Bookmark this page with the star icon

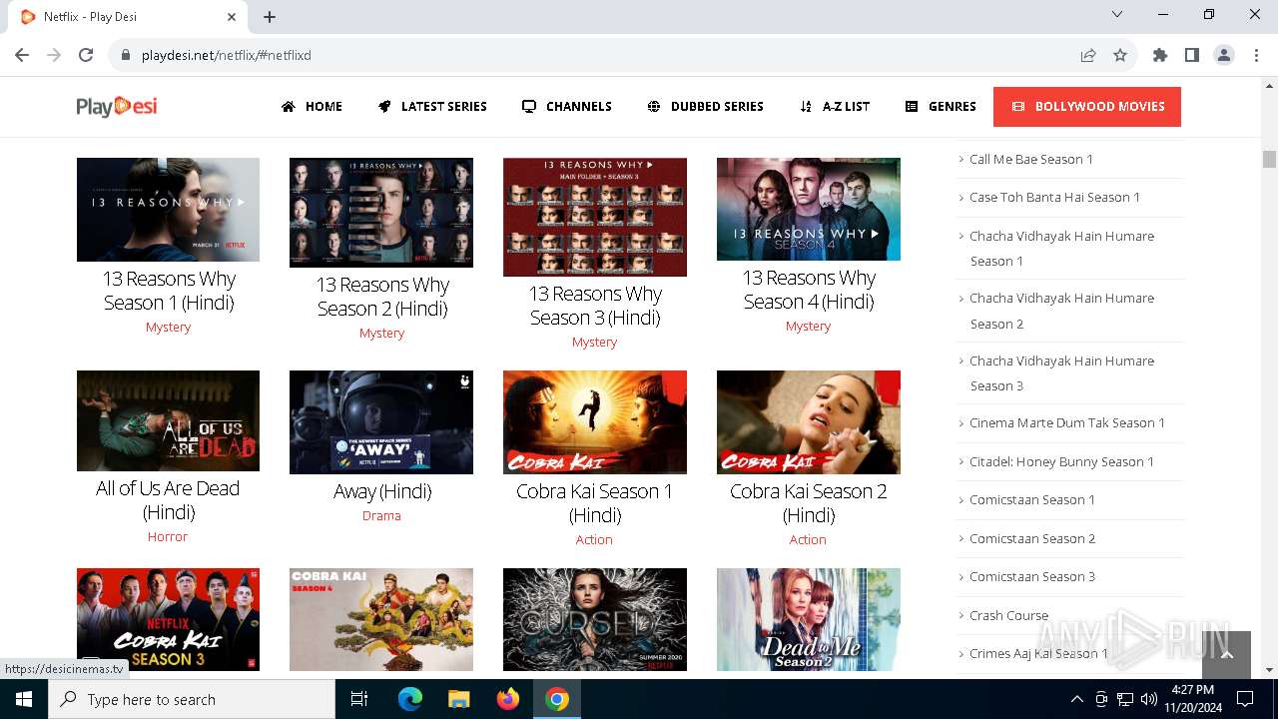1120,55
